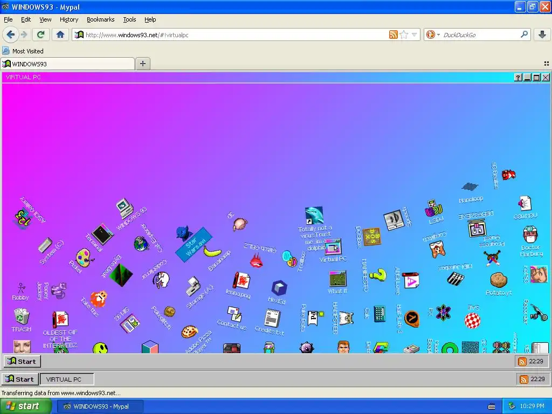Screen dimensions: 552x414
Task: Open the Adobe Pizza Player icon
Action: coord(189,332)
